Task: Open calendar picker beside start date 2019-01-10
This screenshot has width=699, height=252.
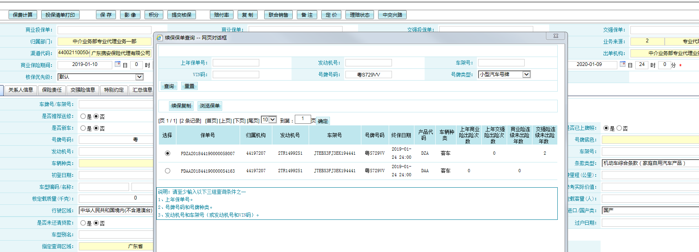Action: 118,64
